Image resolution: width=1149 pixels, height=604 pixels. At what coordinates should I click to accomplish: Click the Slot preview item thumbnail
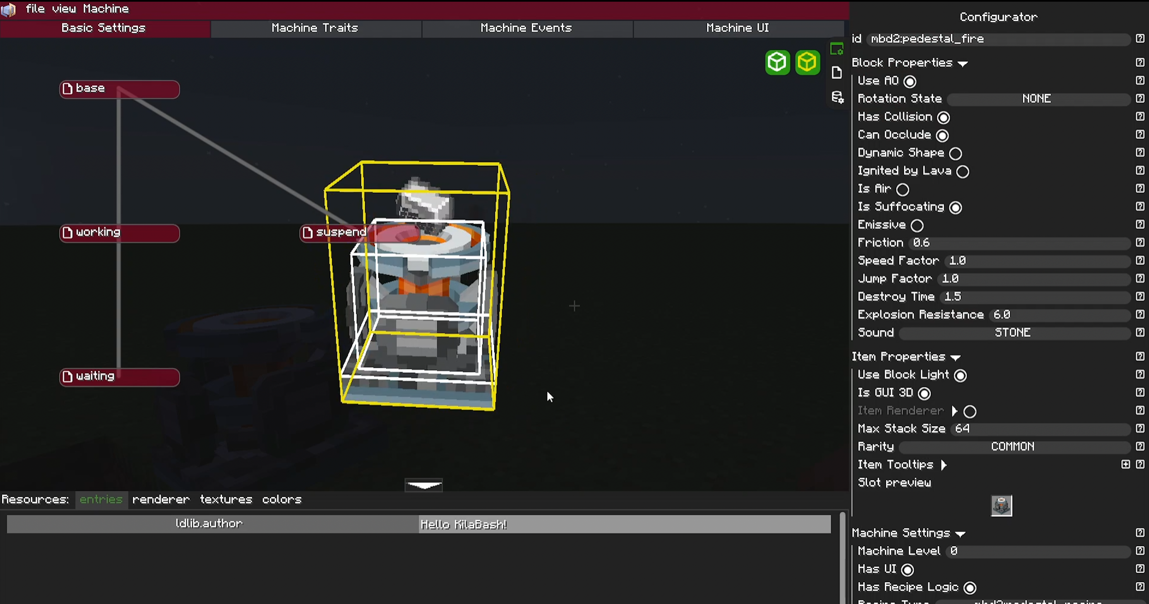(1001, 506)
